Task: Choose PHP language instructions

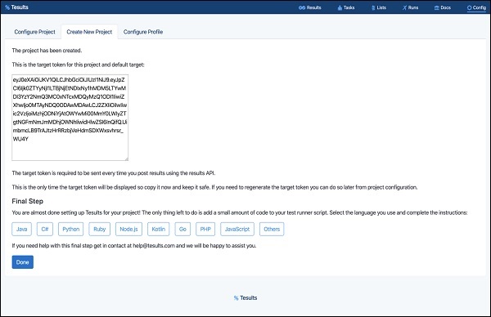Action: click(x=205, y=229)
